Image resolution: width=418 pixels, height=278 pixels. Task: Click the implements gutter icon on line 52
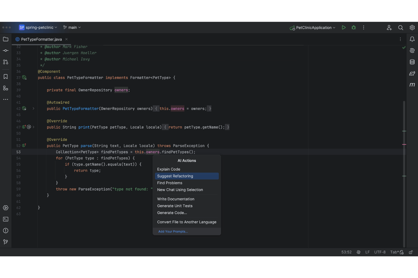[x=24, y=145]
